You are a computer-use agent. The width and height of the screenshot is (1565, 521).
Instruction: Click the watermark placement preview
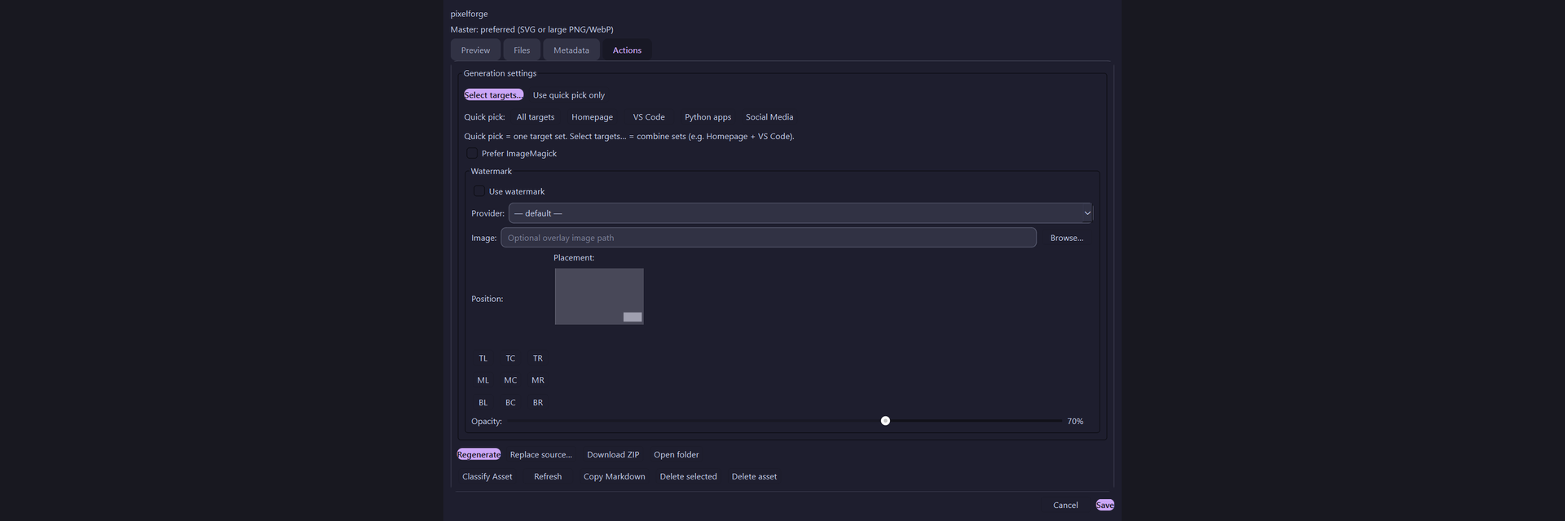point(599,296)
